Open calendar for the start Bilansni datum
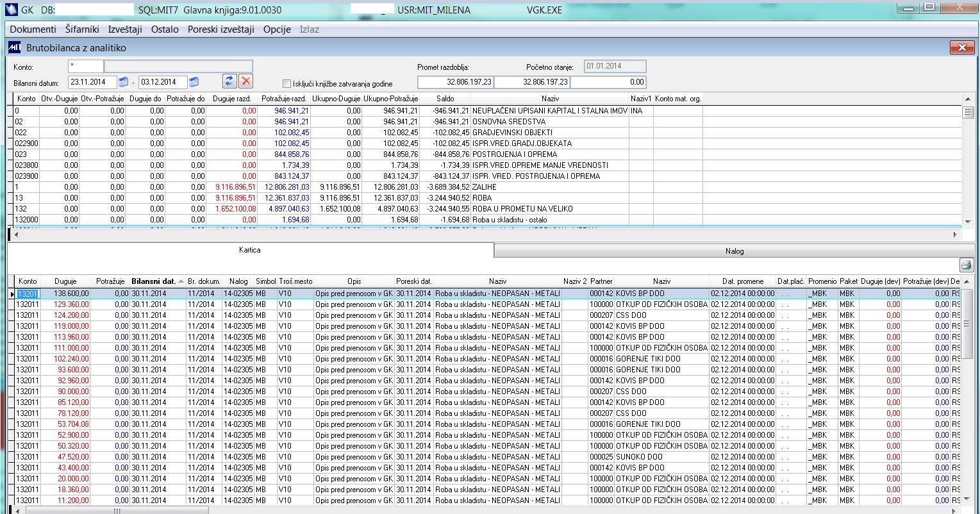 click(x=124, y=82)
